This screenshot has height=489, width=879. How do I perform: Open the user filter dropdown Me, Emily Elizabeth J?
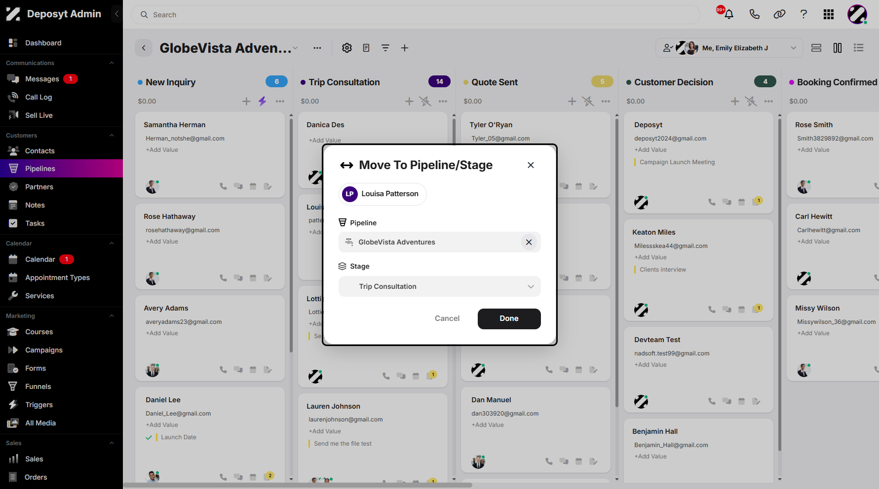[x=729, y=48]
